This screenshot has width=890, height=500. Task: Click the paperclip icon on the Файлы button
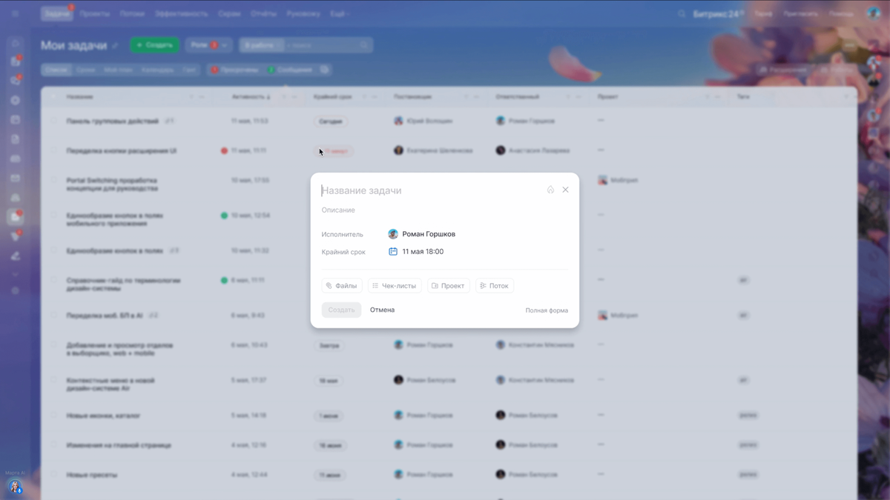[x=329, y=285]
